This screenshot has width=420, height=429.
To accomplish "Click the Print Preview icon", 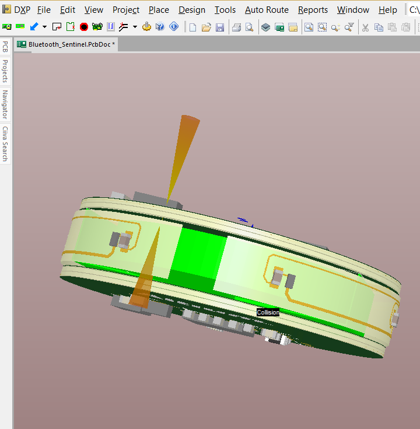I will tap(250, 27).
